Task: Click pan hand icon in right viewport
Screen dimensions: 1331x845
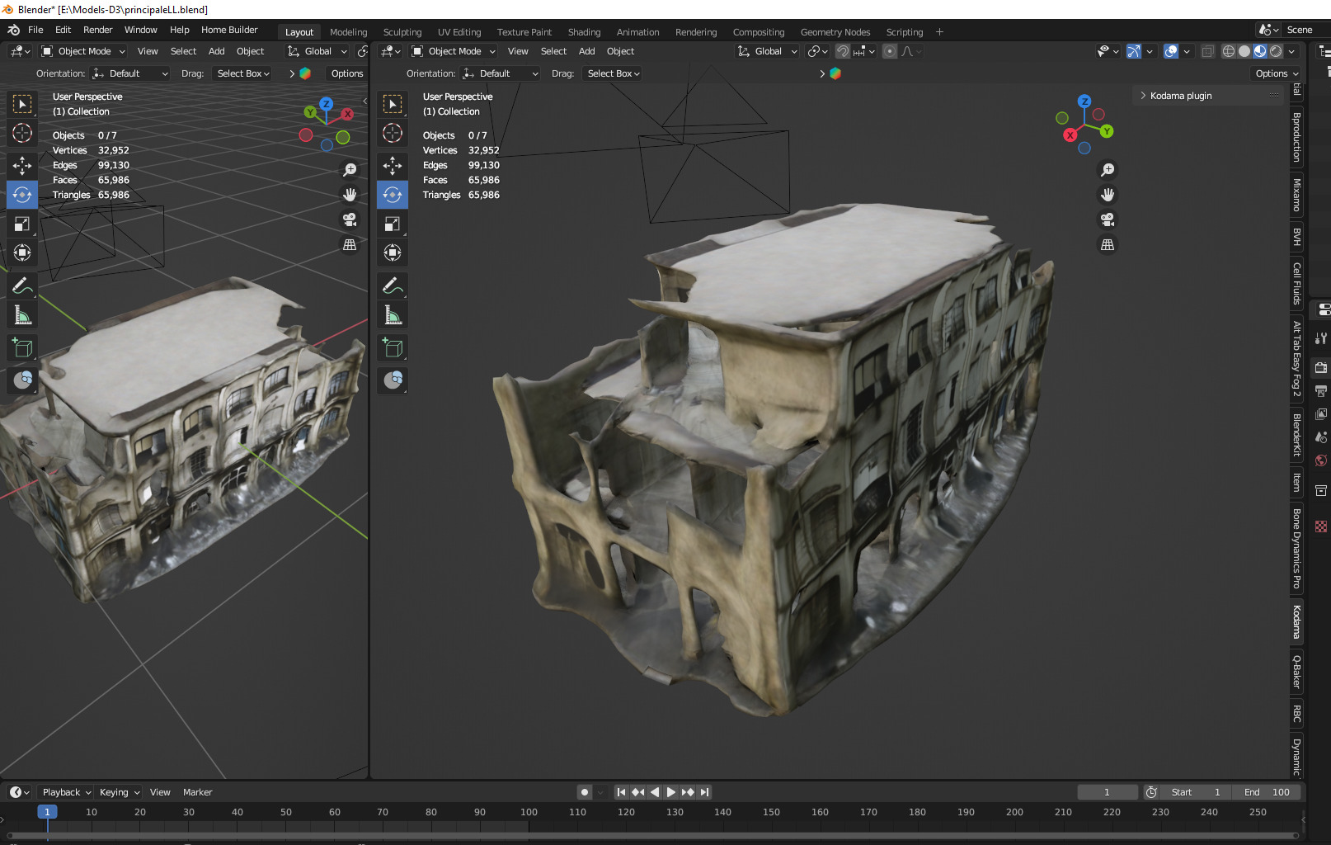Action: [x=1108, y=195]
